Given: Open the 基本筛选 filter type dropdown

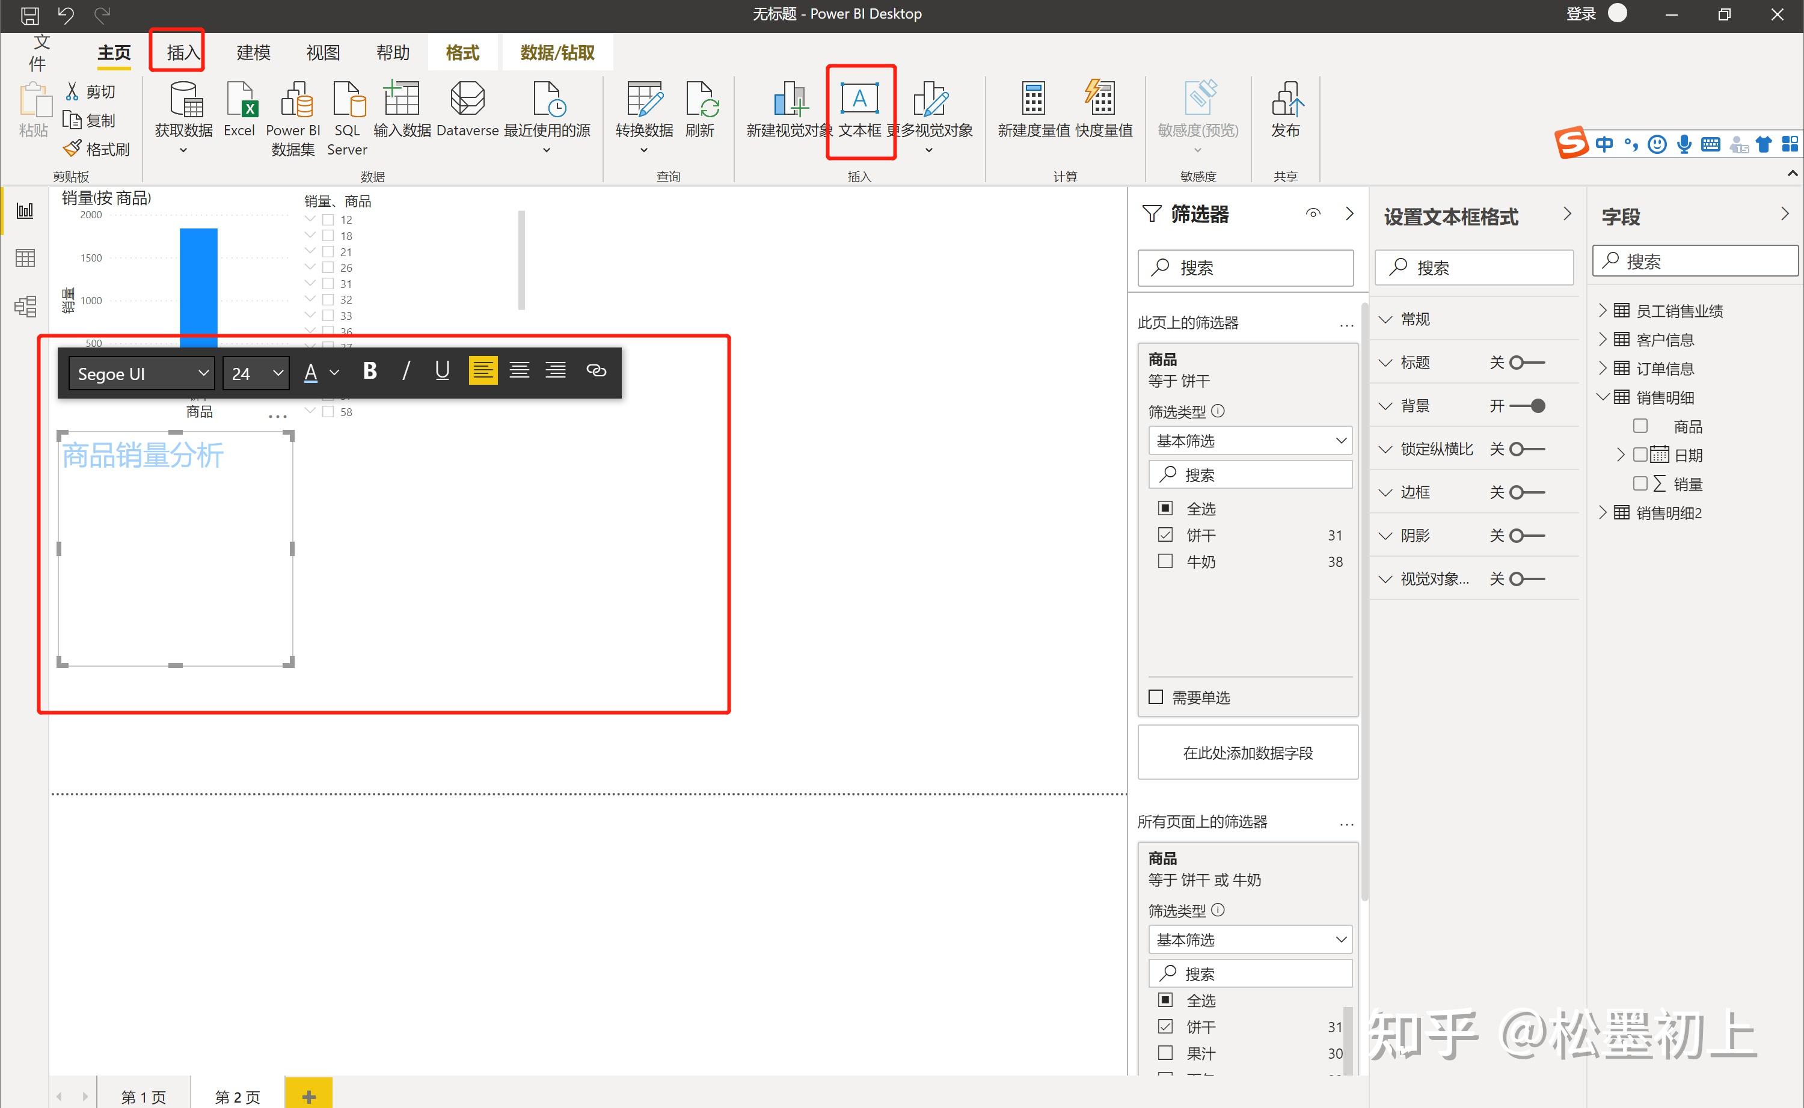Looking at the screenshot, I should [1250, 441].
